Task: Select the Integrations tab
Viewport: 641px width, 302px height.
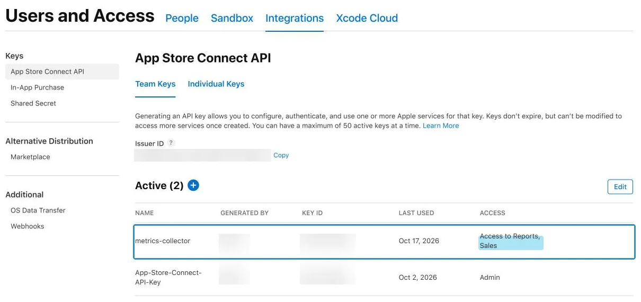Action: point(295,18)
